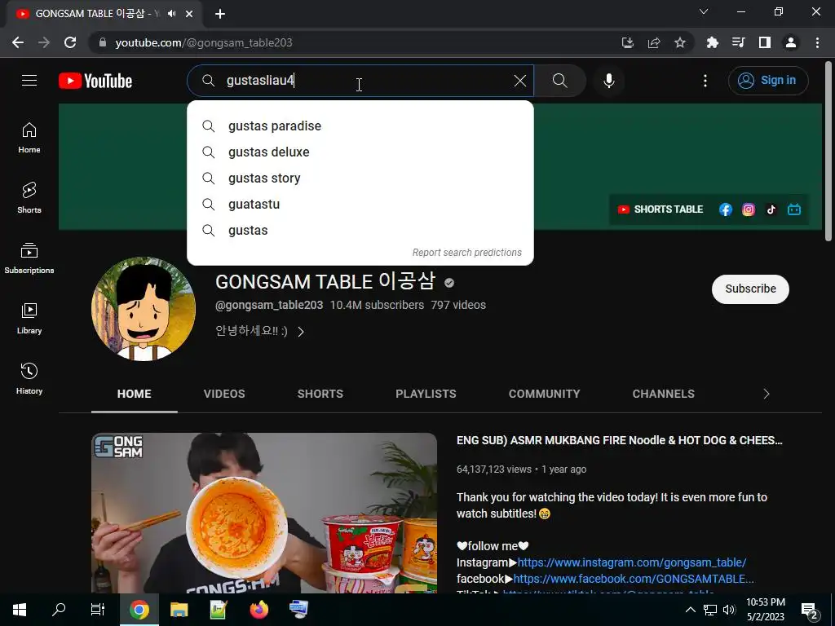
Task: Install app icon in address bar
Action: [628, 42]
